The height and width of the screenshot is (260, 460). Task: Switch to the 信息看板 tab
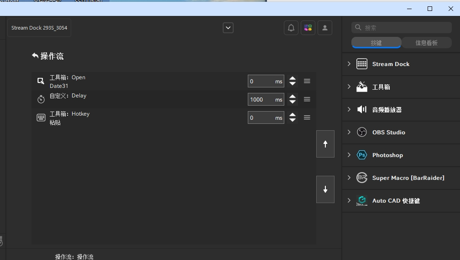click(426, 43)
